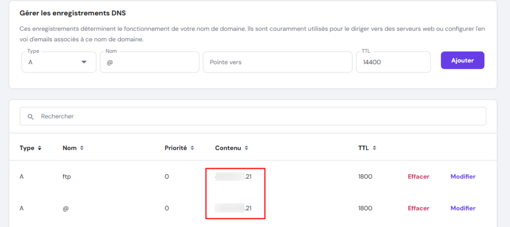
Task: Toggle sorting on the TTL column arrows
Action: click(374, 148)
